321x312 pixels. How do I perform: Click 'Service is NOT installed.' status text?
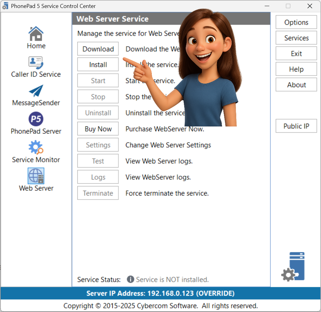pyautogui.click(x=172, y=280)
